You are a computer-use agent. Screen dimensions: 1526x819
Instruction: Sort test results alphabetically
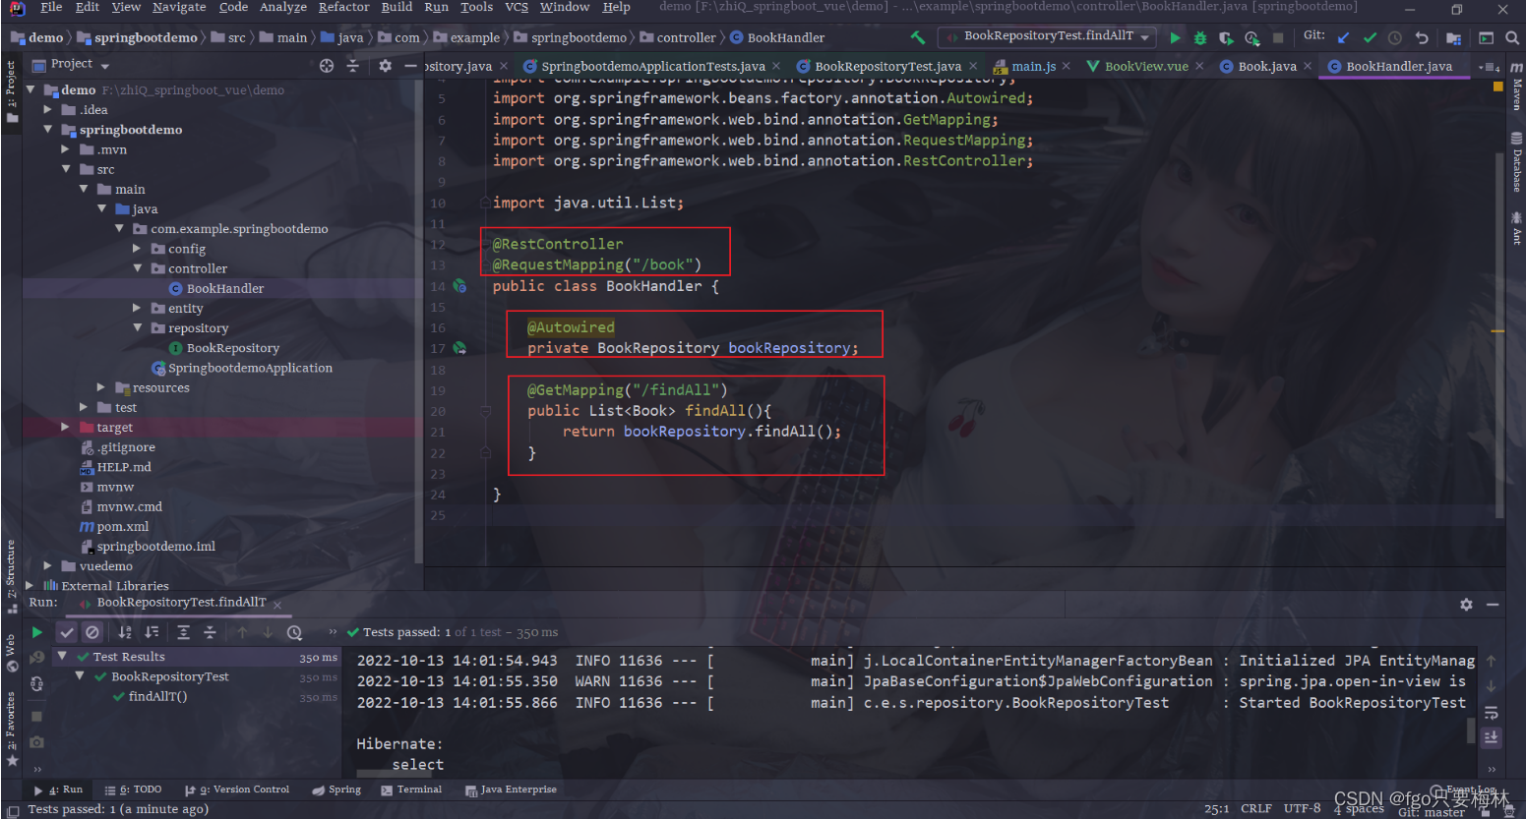[x=125, y=632]
